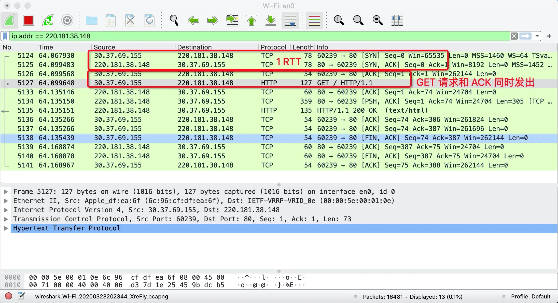Image resolution: width=558 pixels, height=303 pixels.
Task: Expand the Hypertext Transfer Protocol tree
Action: 6,228
